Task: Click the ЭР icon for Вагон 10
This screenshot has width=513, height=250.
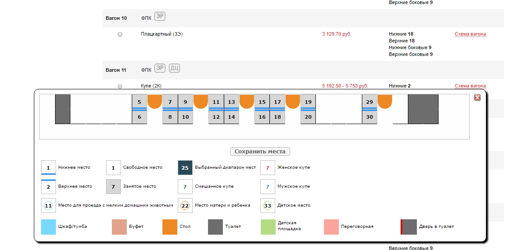Action: coord(160,17)
